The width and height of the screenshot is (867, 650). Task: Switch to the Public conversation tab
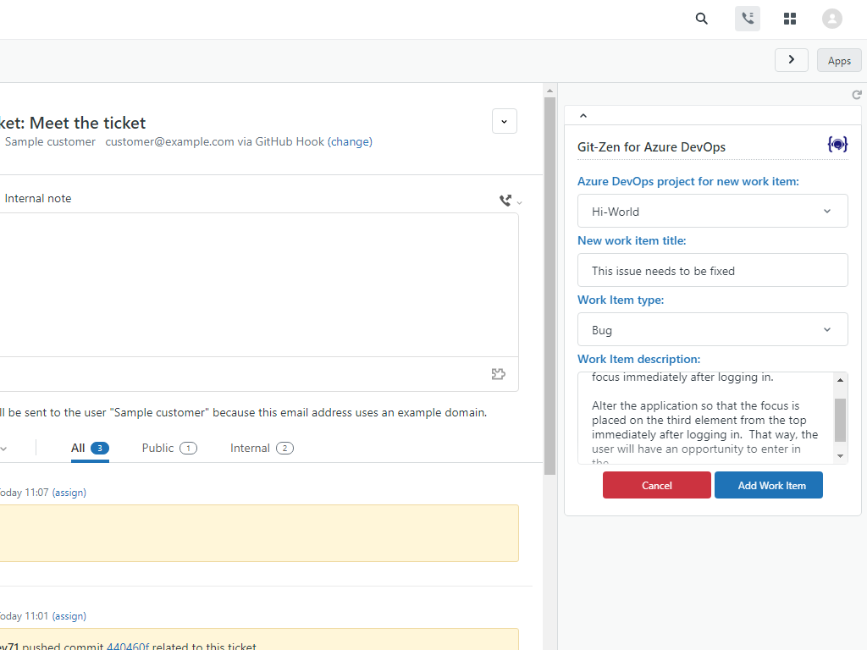pos(169,448)
